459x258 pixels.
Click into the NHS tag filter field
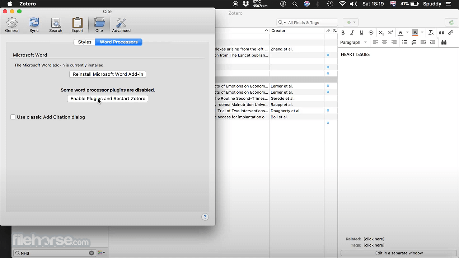point(54,253)
